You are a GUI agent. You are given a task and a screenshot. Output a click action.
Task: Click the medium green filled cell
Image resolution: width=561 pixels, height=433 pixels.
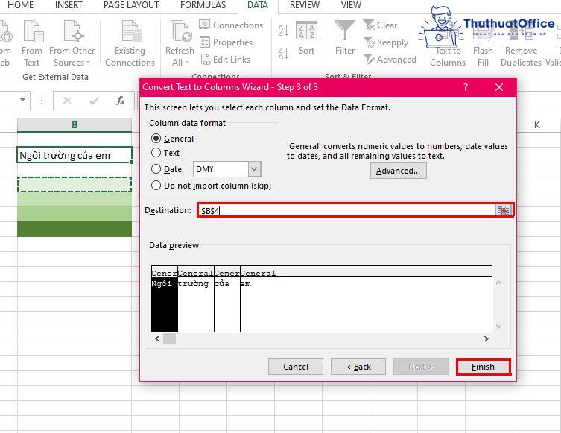point(75,214)
